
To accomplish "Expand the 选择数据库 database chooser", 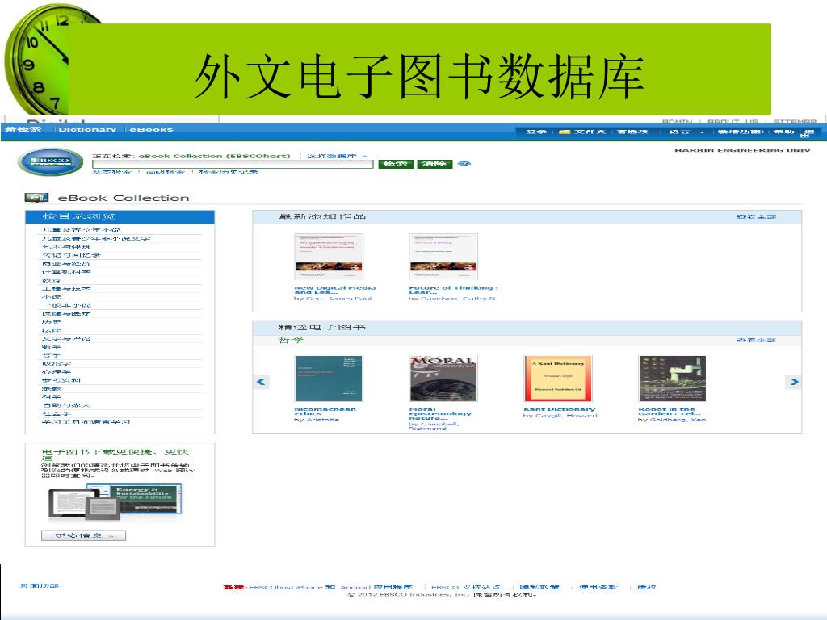I will click(337, 156).
